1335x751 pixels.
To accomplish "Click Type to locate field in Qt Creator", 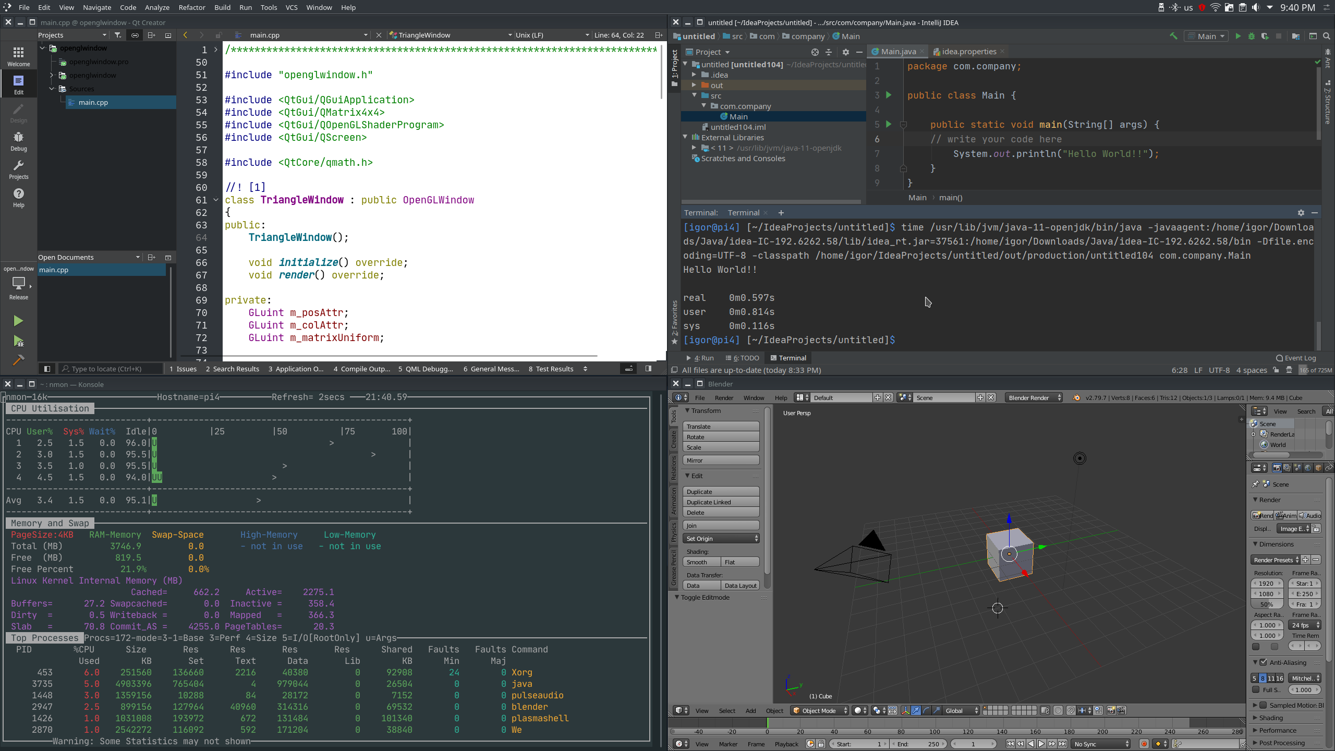I will (110, 369).
